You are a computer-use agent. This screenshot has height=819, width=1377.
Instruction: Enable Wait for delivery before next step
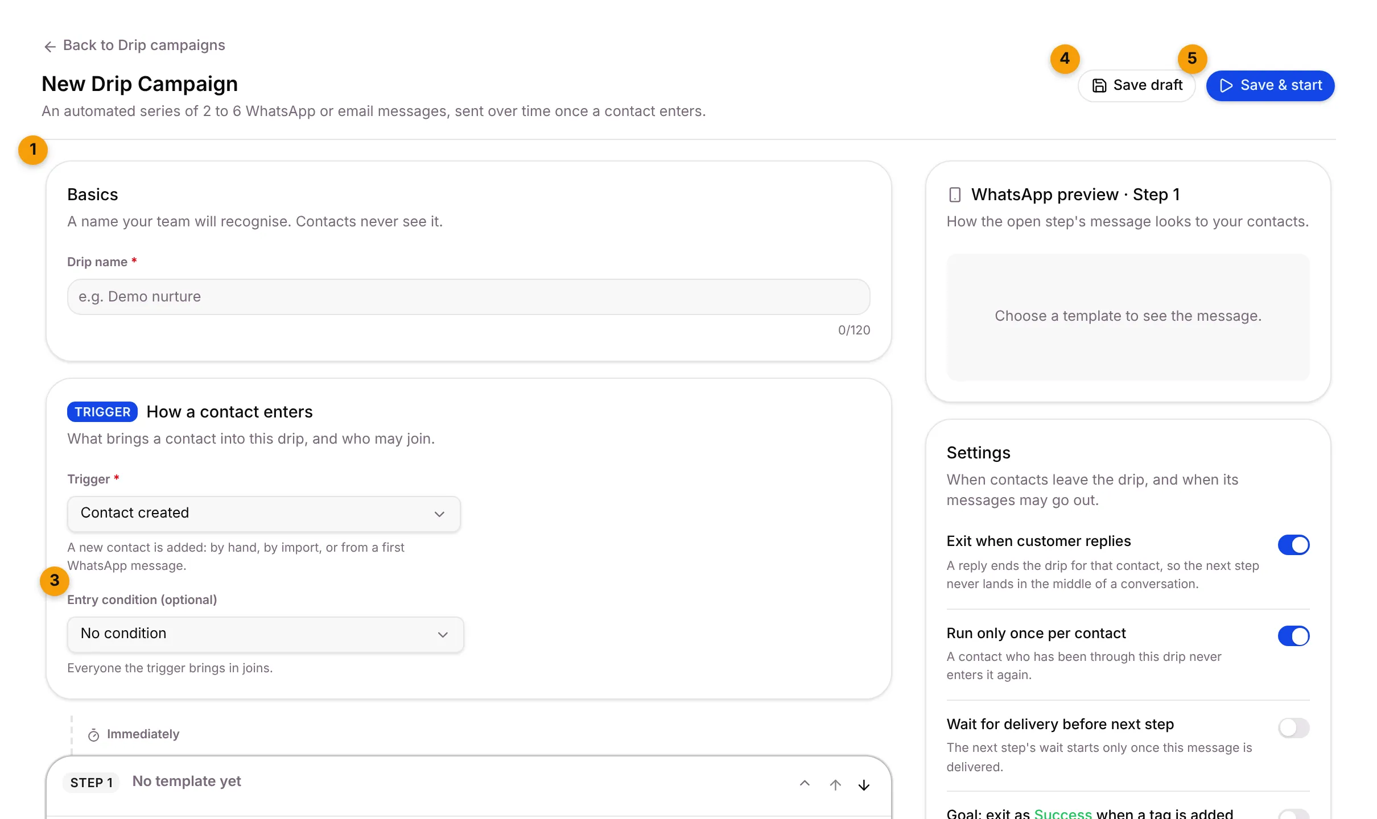(x=1293, y=727)
